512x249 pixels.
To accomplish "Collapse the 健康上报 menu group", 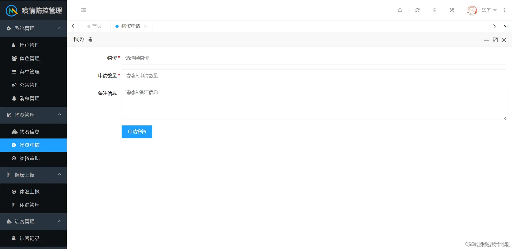I will coord(33,175).
